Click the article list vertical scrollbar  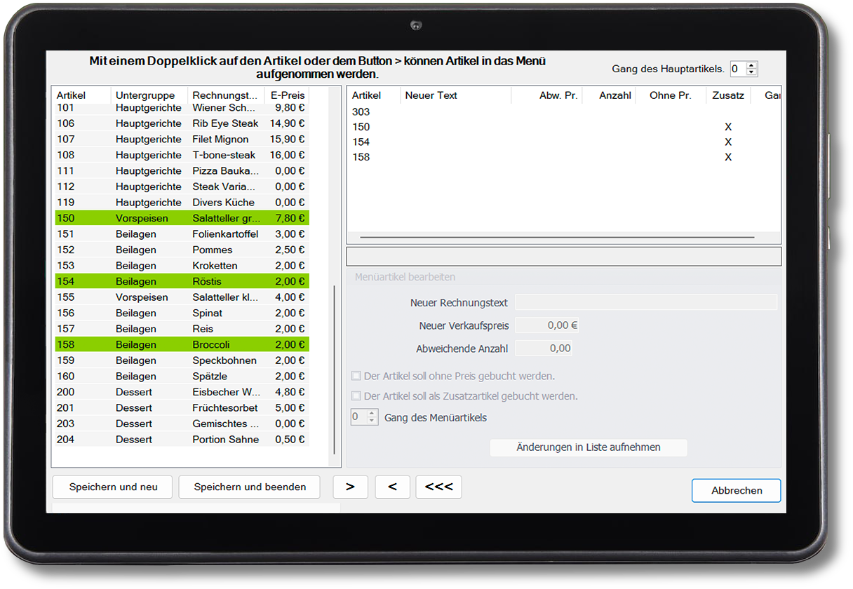335,365
